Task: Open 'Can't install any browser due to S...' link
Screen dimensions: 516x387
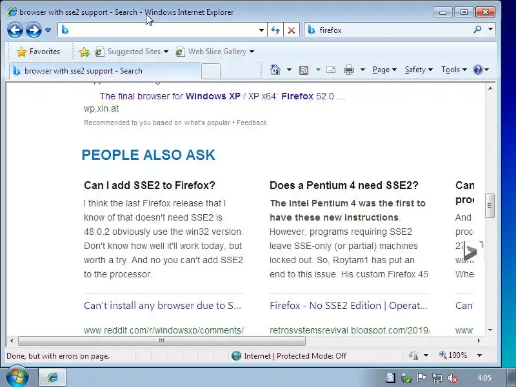Action: click(163, 306)
